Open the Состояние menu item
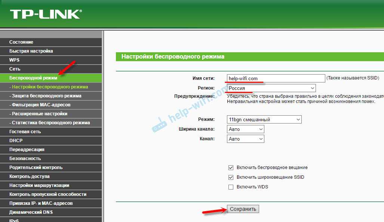Image resolution: width=384 pixels, height=222 pixels. click(x=21, y=42)
